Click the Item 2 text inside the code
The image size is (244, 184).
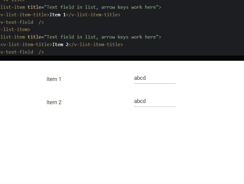click(59, 44)
